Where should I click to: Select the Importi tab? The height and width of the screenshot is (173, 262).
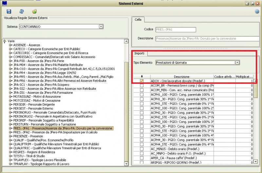(x=140, y=53)
